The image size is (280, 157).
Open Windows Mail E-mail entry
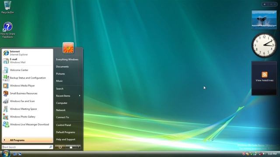pyautogui.click(x=28, y=61)
